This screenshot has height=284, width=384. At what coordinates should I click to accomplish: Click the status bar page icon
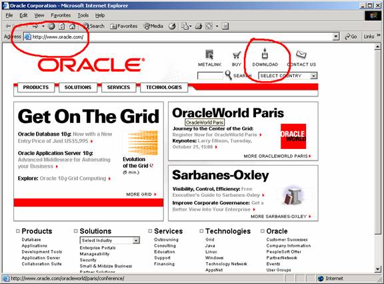5,279
